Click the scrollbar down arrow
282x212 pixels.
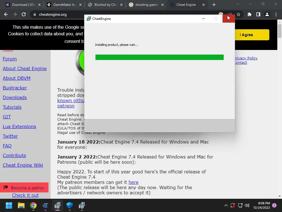[x=280, y=196]
